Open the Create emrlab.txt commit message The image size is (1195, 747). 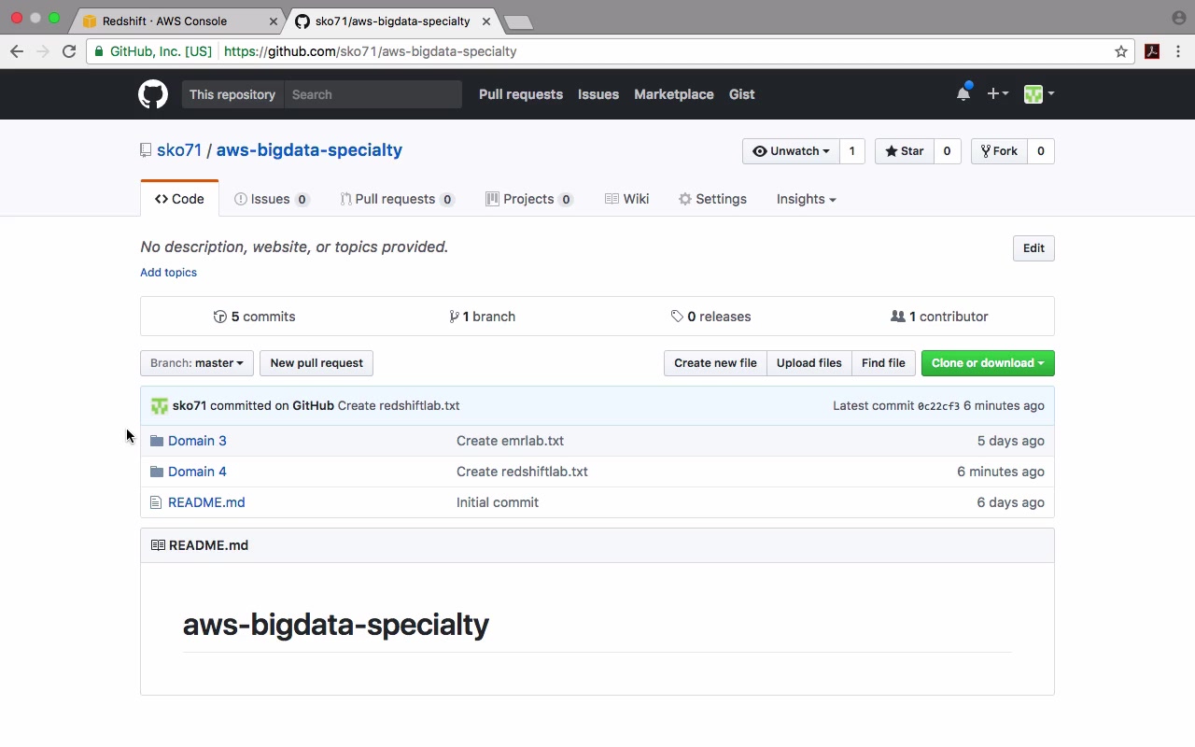coord(510,441)
